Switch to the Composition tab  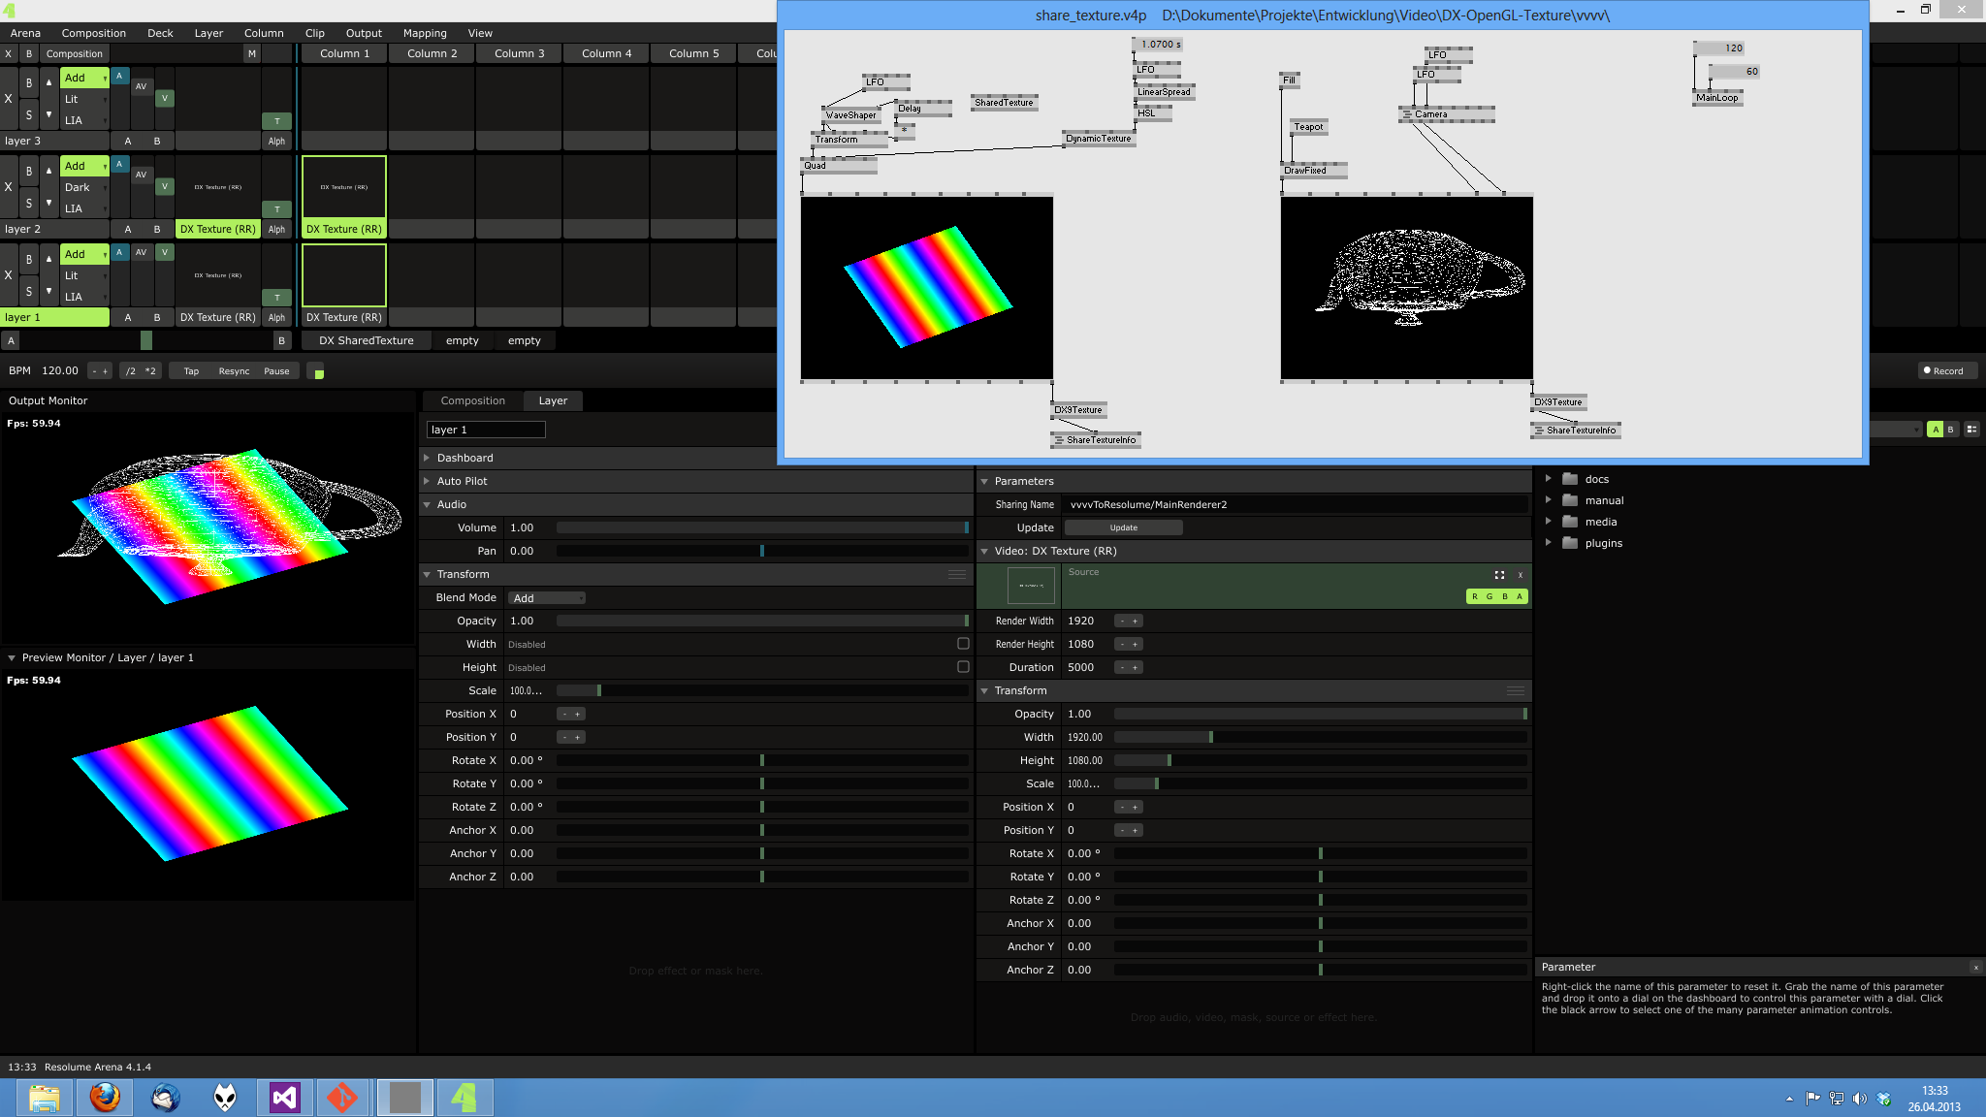[x=472, y=400]
